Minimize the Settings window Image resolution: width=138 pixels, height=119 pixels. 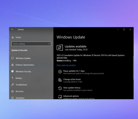pyautogui.click(x=118, y=29)
